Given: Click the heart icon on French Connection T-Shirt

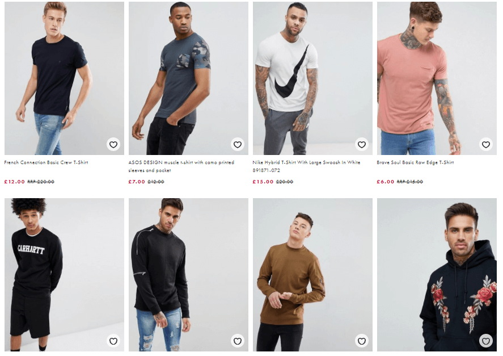Looking at the screenshot, I should pyautogui.click(x=113, y=145).
